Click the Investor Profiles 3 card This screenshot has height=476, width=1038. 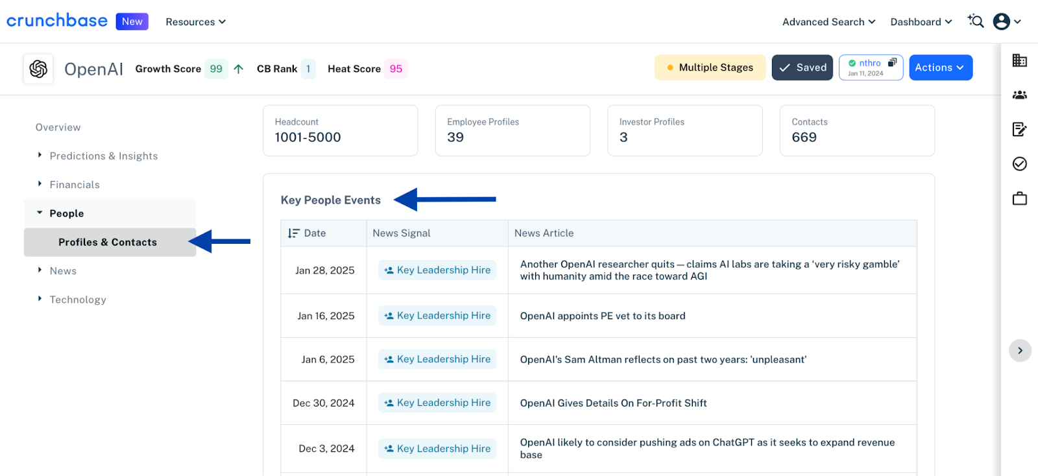pyautogui.click(x=685, y=130)
